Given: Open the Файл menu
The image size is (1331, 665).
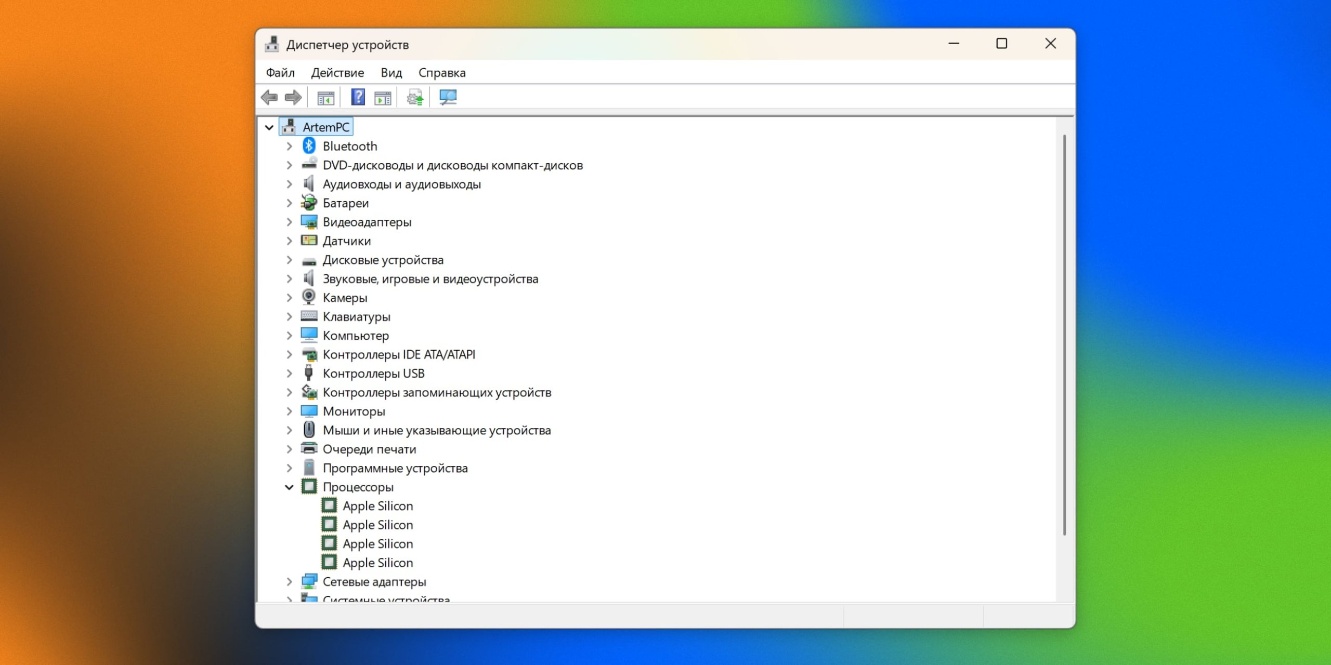Looking at the screenshot, I should (x=280, y=73).
